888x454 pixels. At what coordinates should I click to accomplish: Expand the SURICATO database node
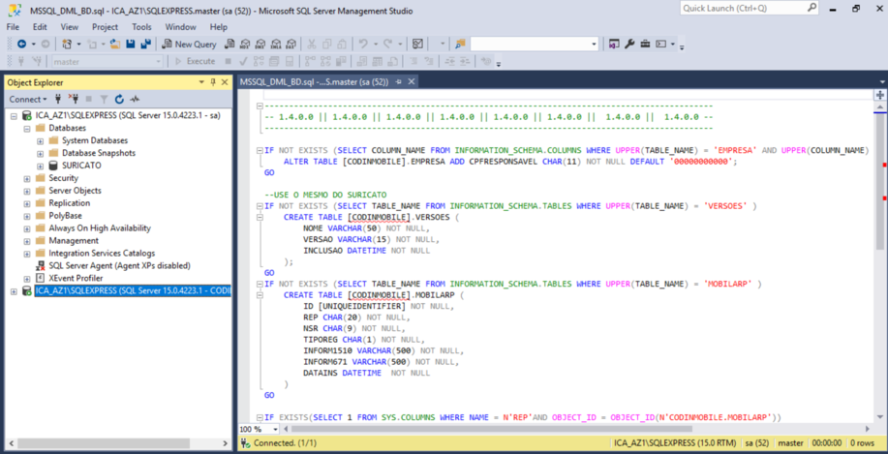[x=41, y=166]
